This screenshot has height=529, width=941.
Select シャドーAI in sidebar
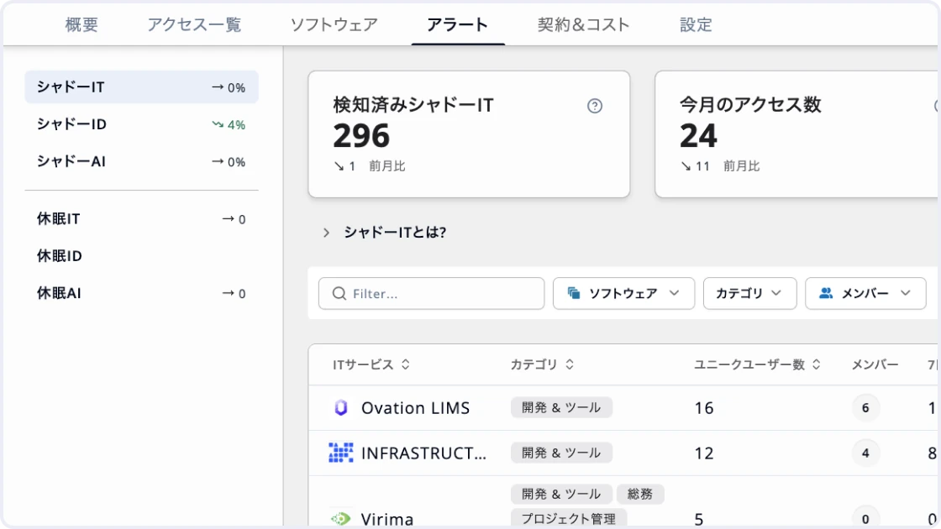pos(142,161)
